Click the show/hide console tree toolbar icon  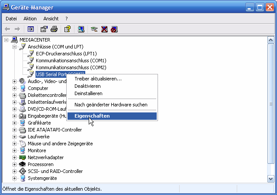(x=31, y=29)
